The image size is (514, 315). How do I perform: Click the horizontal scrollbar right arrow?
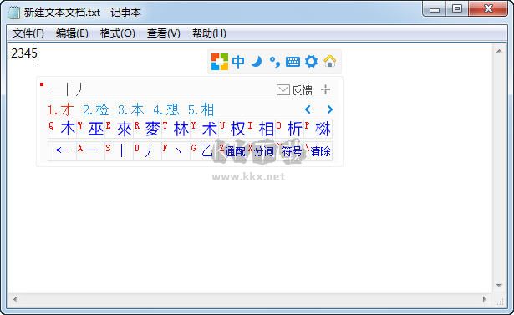(x=485, y=299)
